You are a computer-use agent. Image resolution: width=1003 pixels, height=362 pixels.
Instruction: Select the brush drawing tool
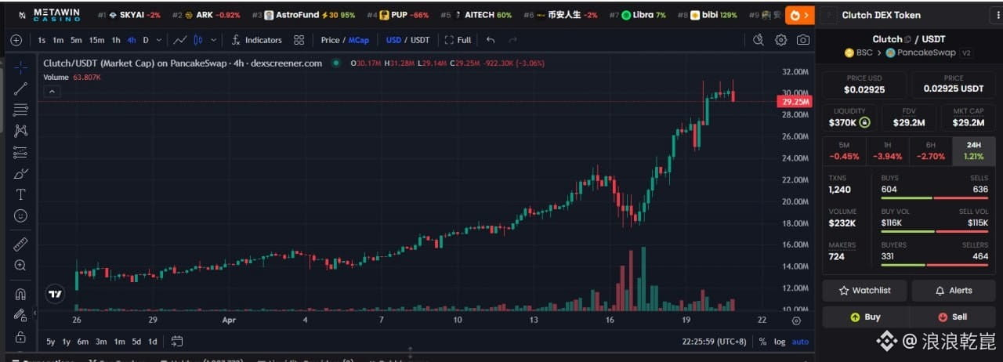click(x=20, y=173)
